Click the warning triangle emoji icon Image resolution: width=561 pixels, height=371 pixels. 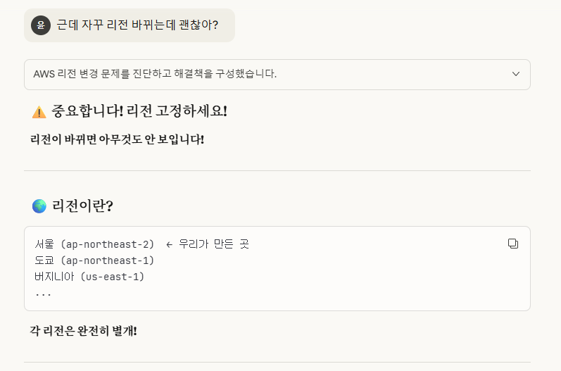[39, 112]
